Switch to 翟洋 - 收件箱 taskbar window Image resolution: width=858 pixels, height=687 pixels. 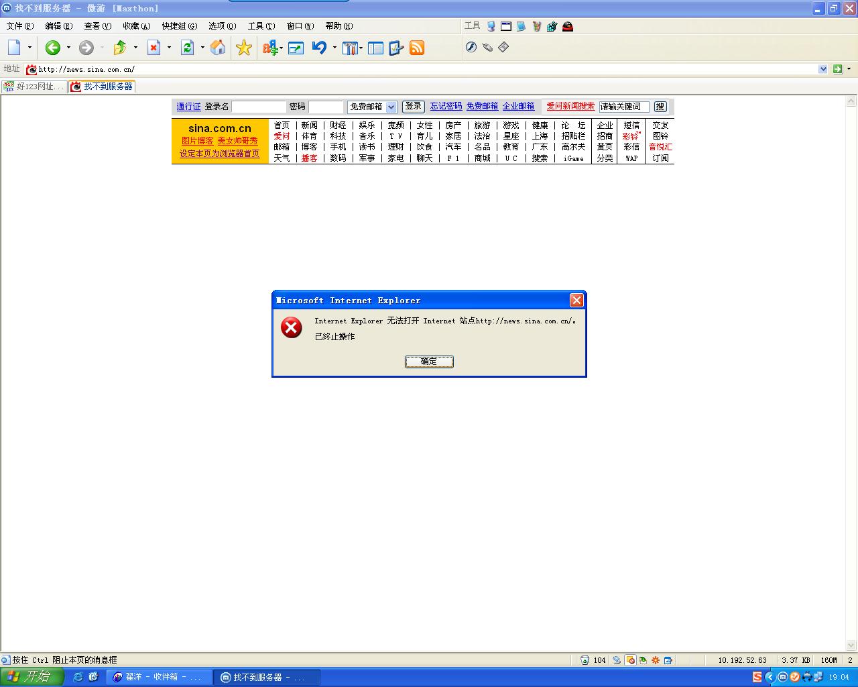[160, 677]
